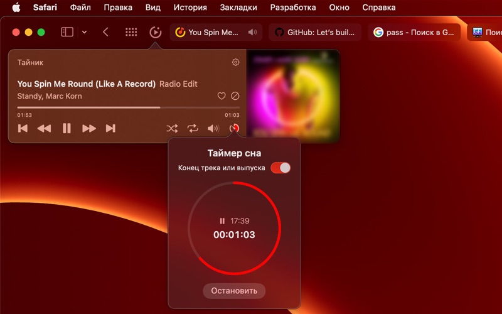This screenshot has width=502, height=314.
Task: Rewind the current track
Action: pyautogui.click(x=44, y=129)
